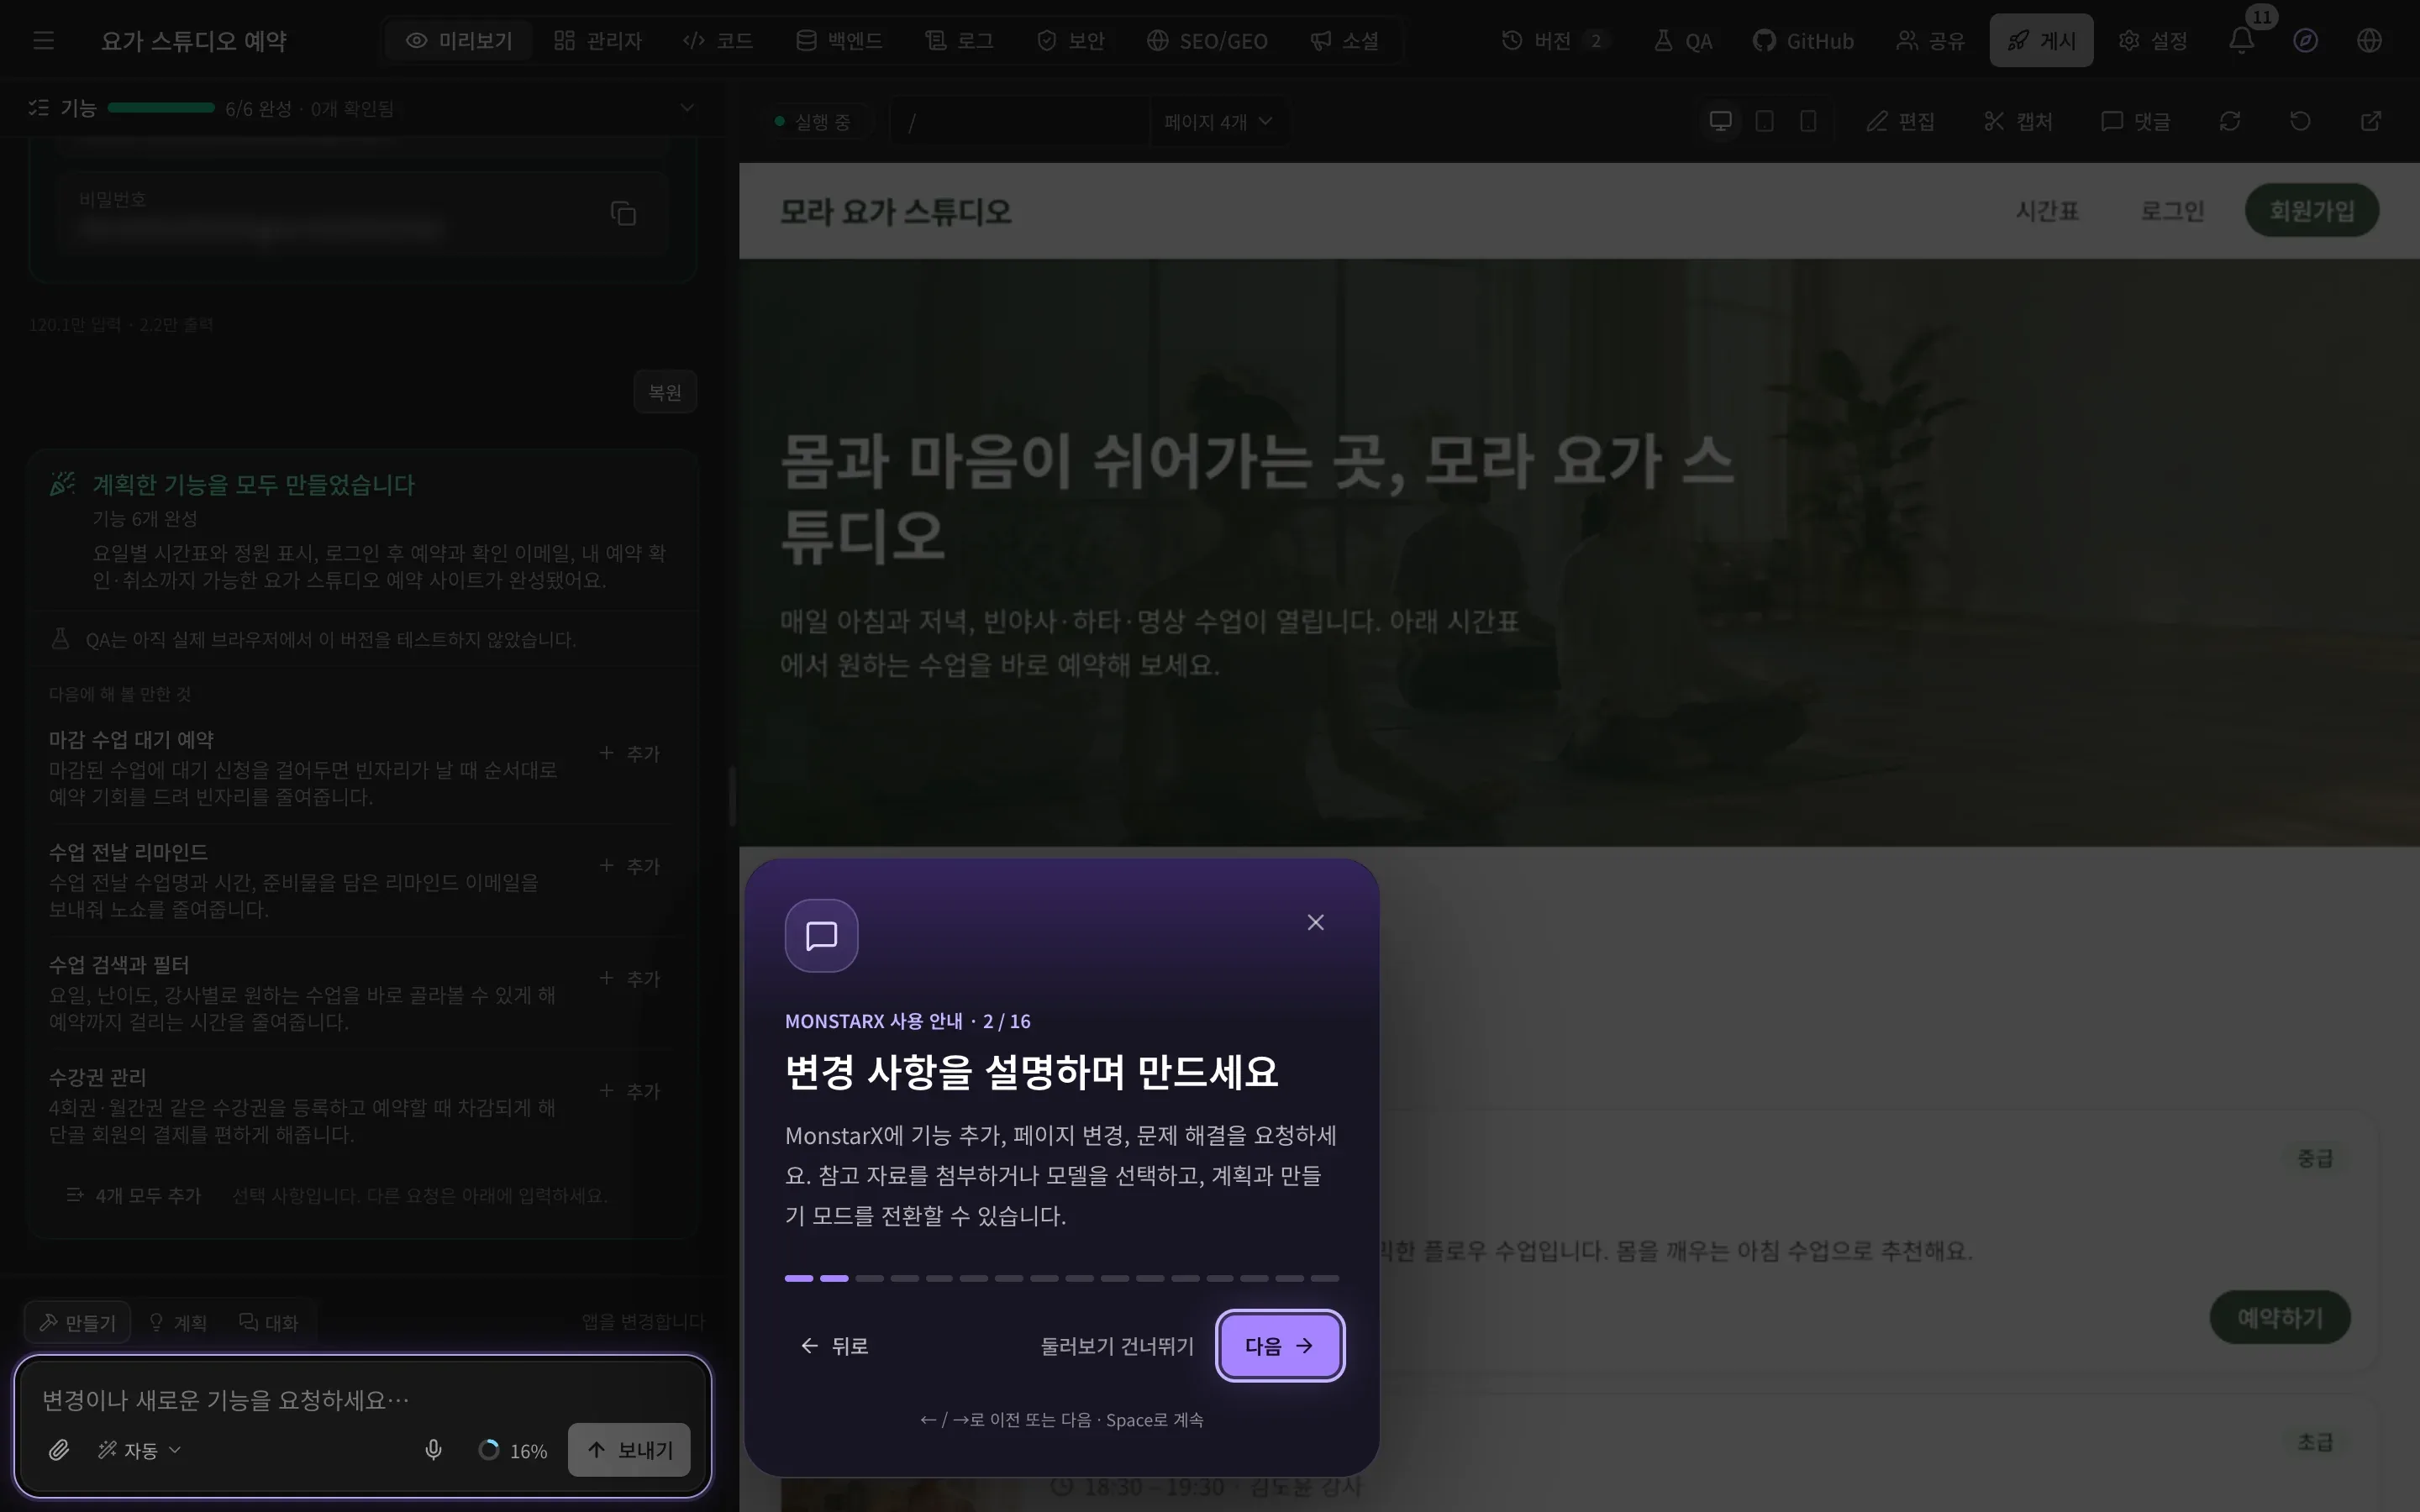Click 둘러보기 건너뛰기 skip tour
Image resolution: width=2420 pixels, height=1512 pixels.
click(x=1117, y=1345)
